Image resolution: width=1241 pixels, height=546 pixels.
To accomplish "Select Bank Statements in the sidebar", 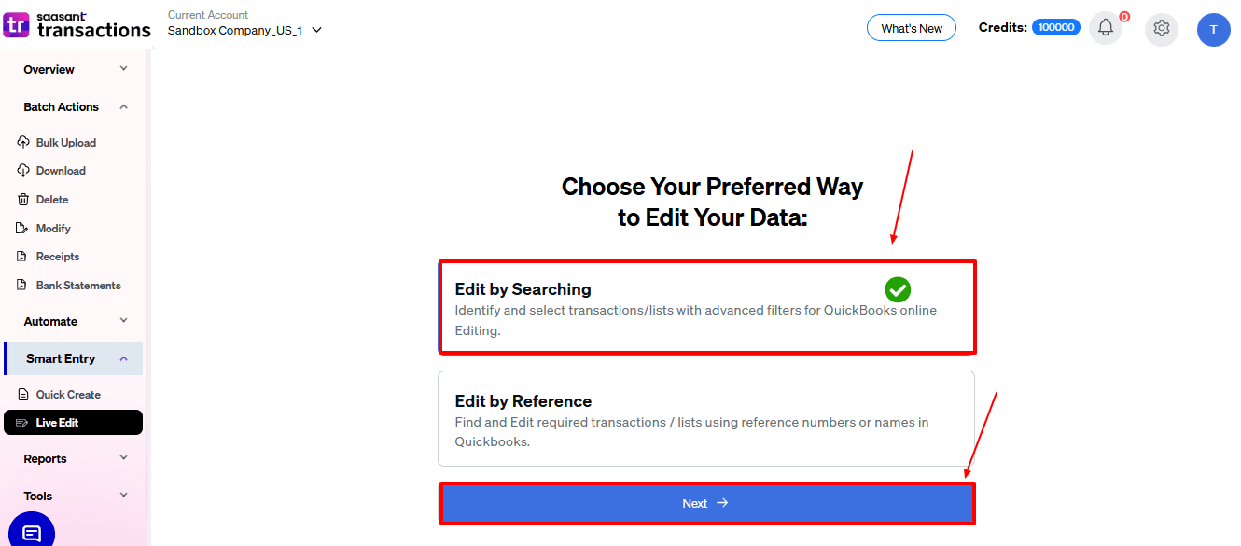I will coord(78,286).
